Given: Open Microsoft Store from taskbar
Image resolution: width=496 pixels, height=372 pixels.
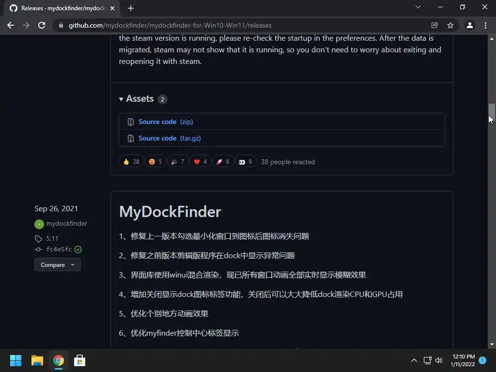Looking at the screenshot, I should point(79,360).
